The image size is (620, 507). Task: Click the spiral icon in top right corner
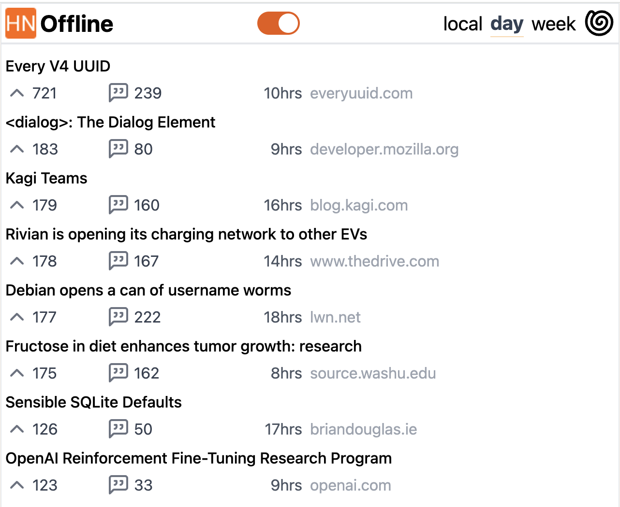click(x=599, y=22)
